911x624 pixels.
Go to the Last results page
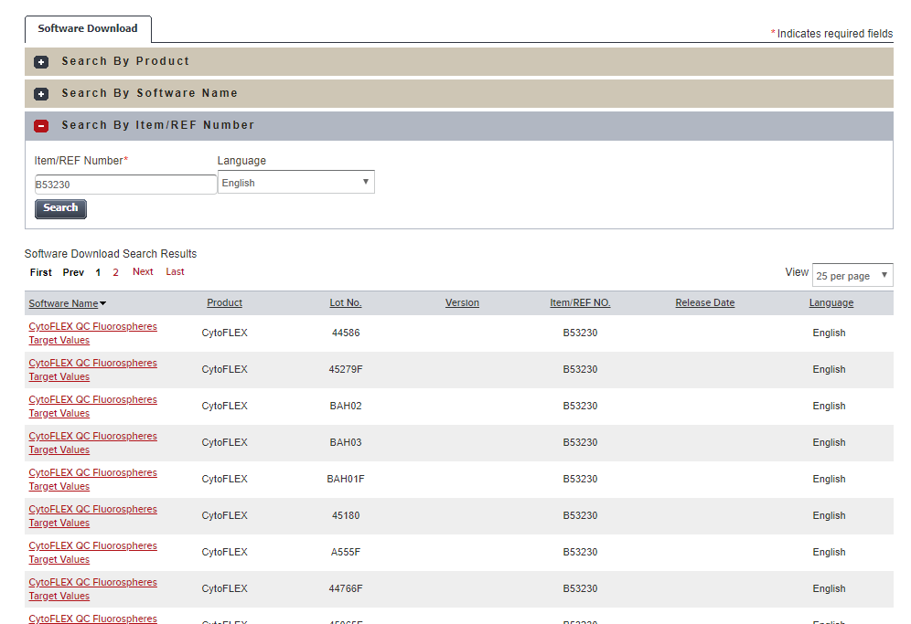175,271
